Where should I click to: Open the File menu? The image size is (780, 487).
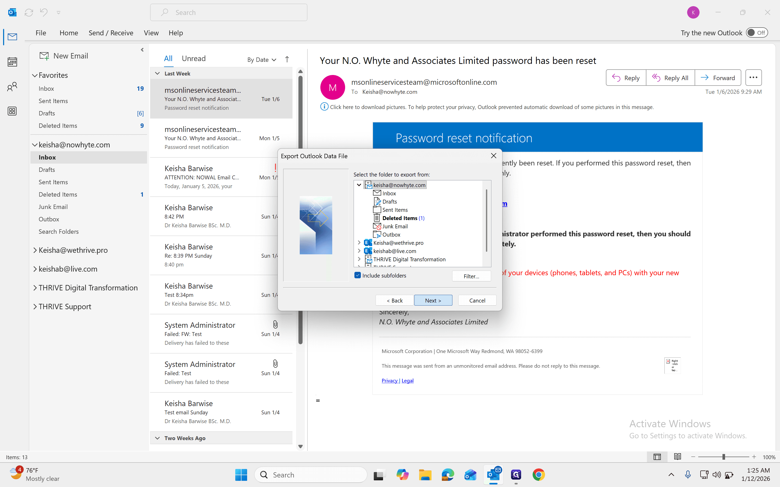[x=41, y=33]
